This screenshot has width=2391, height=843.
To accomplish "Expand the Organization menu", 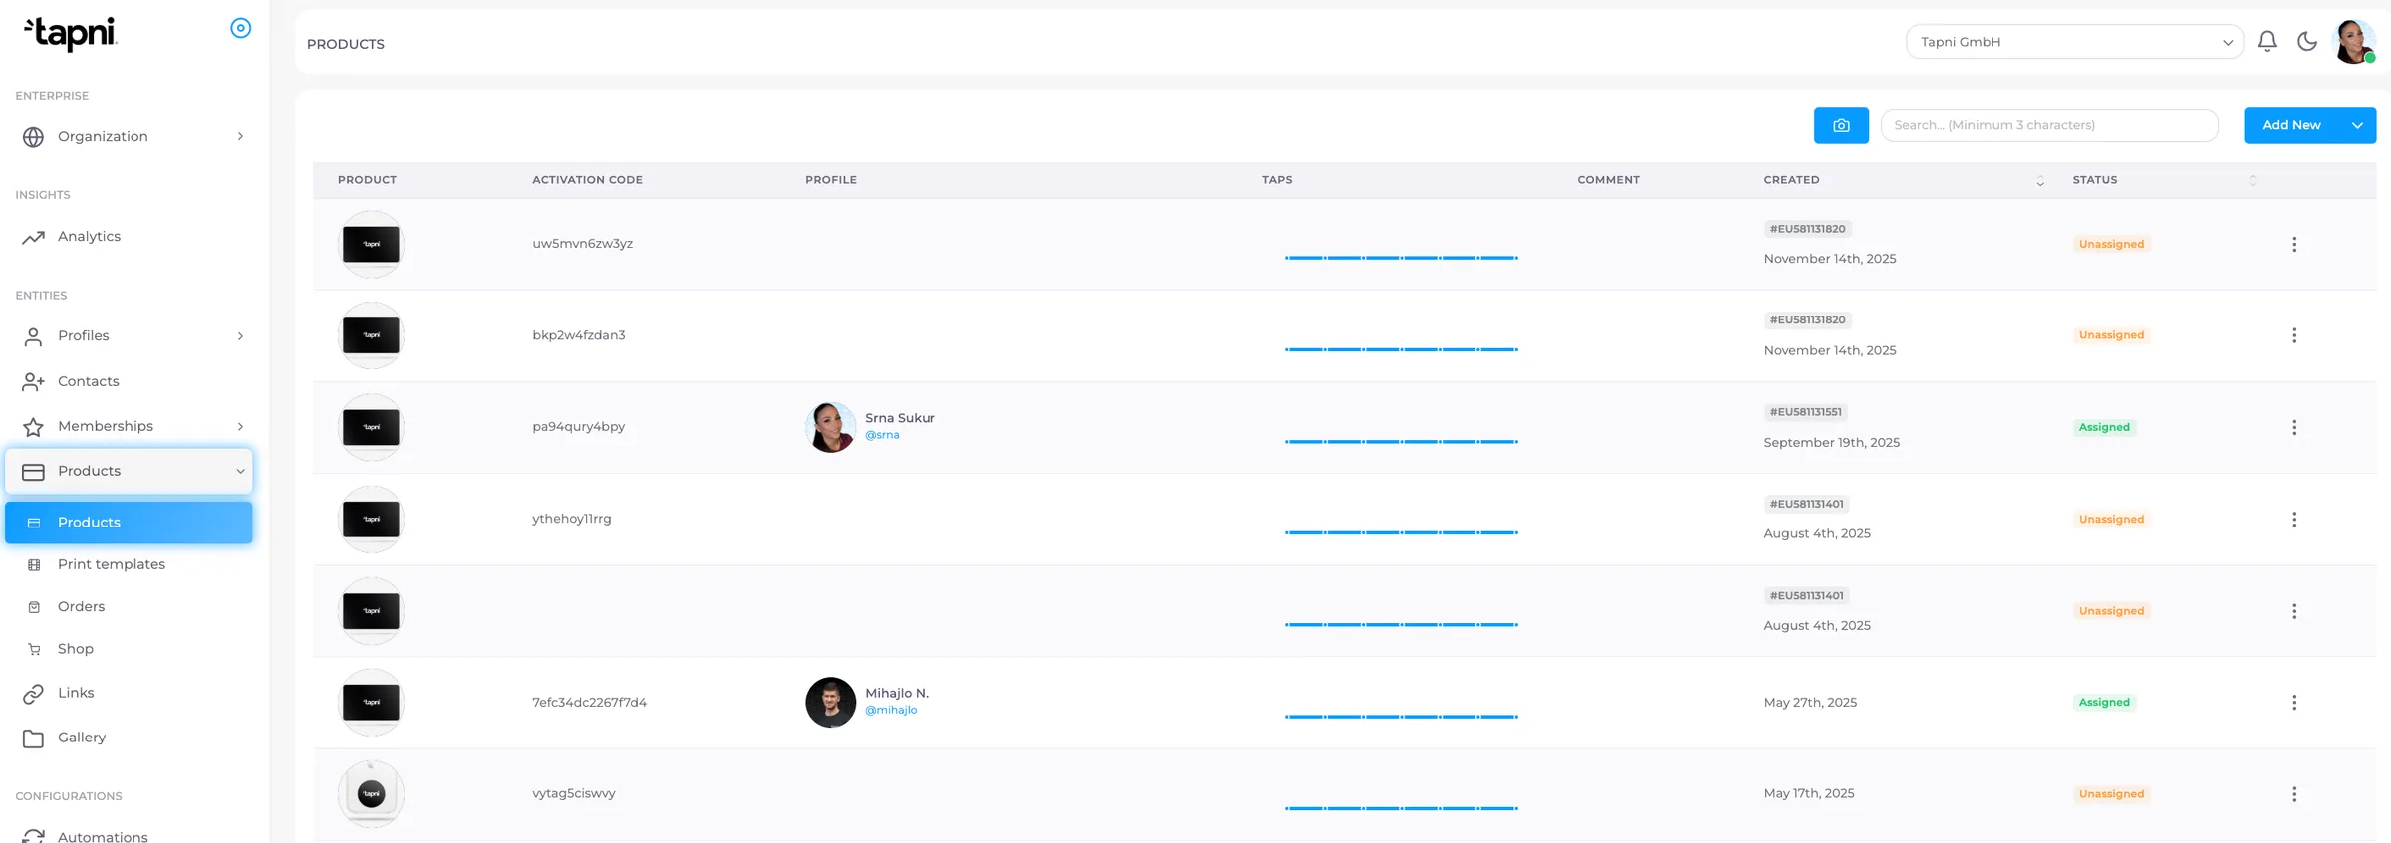I will 129,136.
